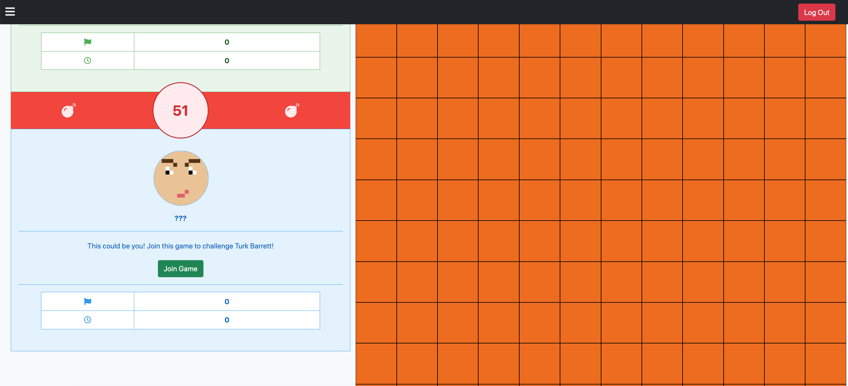Click the blue timer count value

(x=227, y=319)
